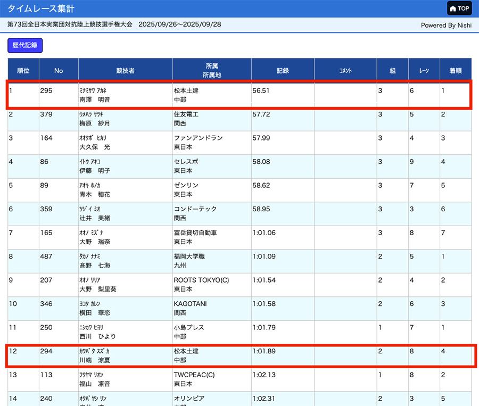Click the 着順 column header

pyautogui.click(x=456, y=70)
